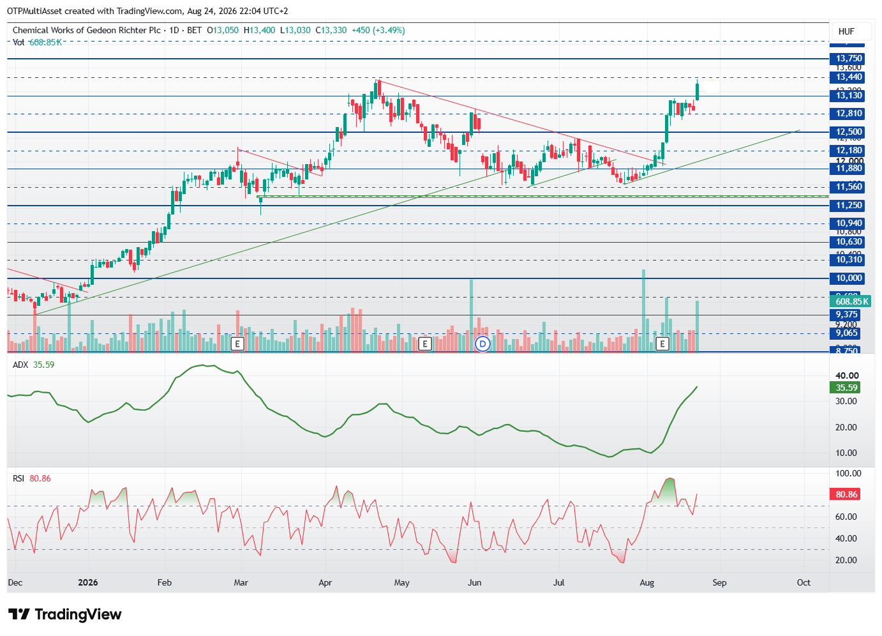
Task: Click the 30.00 label on the ADX scale
Action: tap(847, 401)
